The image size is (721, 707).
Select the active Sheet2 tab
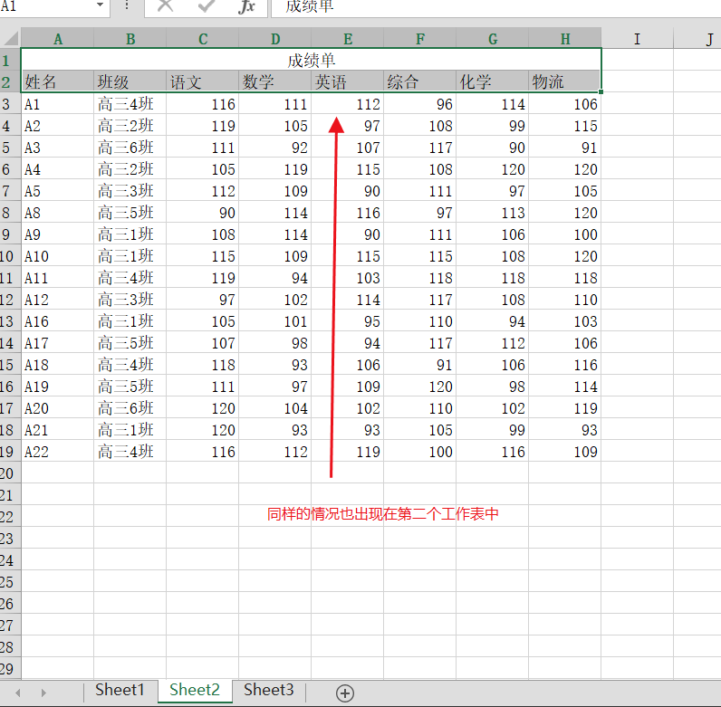tap(195, 690)
